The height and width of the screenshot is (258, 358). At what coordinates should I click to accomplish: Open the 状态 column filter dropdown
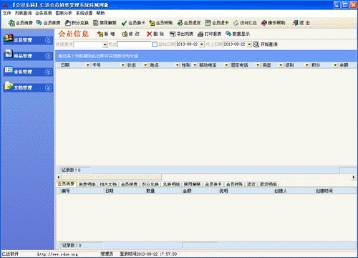tap(145, 65)
